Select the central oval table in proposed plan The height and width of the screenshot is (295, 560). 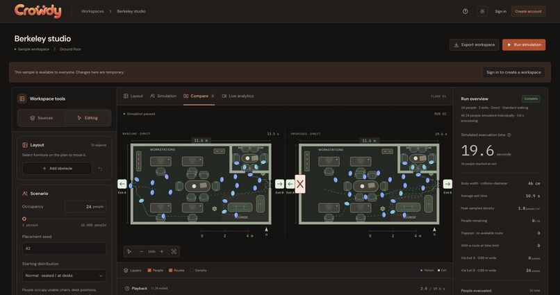365,186
